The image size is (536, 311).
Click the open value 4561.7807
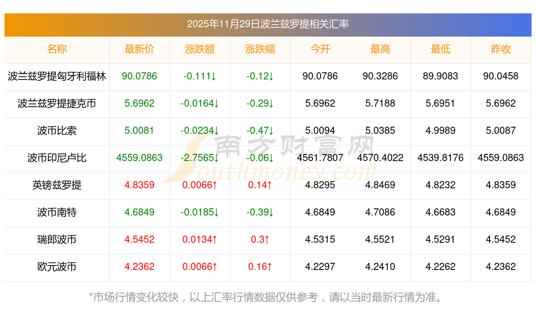point(320,158)
